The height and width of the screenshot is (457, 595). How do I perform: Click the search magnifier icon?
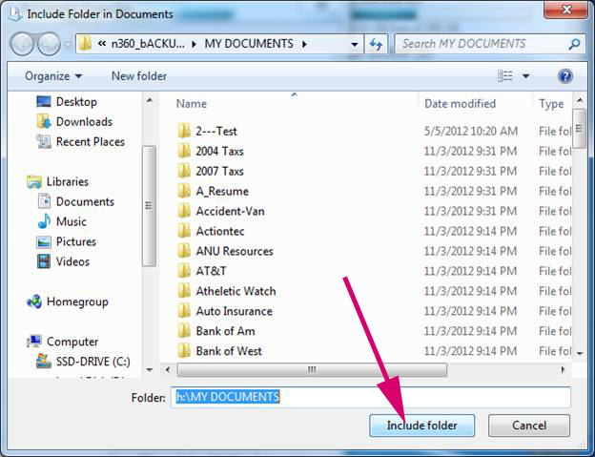tap(574, 44)
